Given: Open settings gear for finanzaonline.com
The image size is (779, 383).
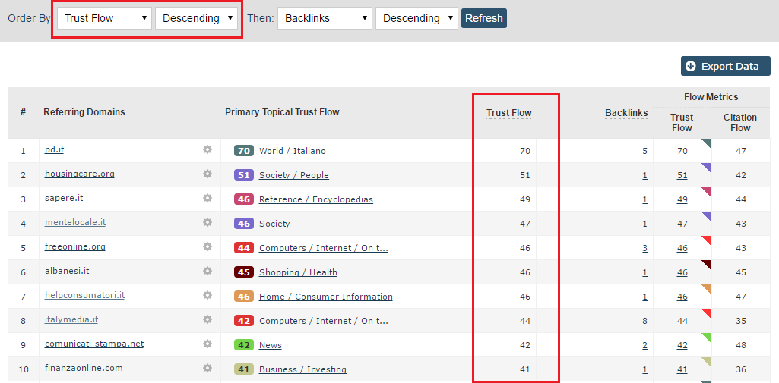Looking at the screenshot, I should [x=207, y=368].
